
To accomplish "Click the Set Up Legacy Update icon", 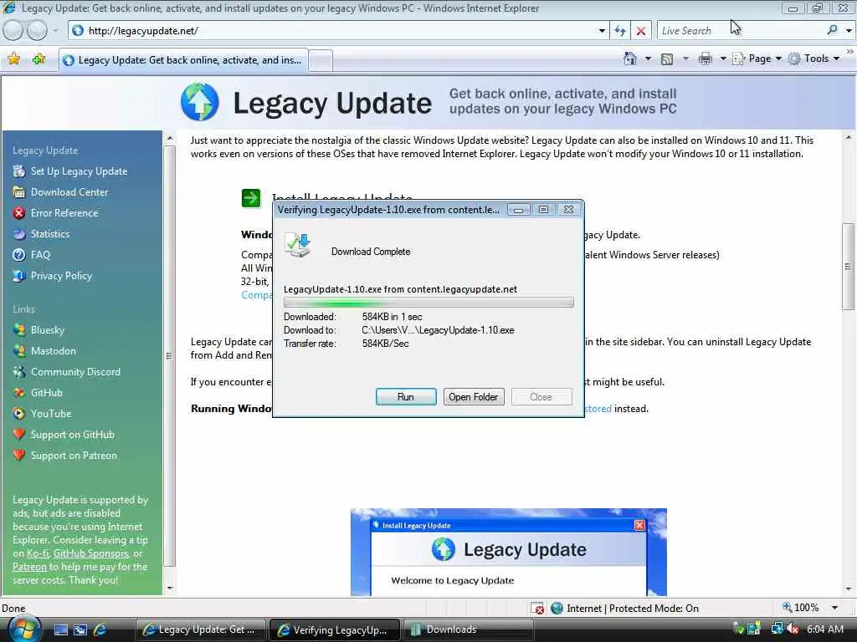I will (x=19, y=171).
